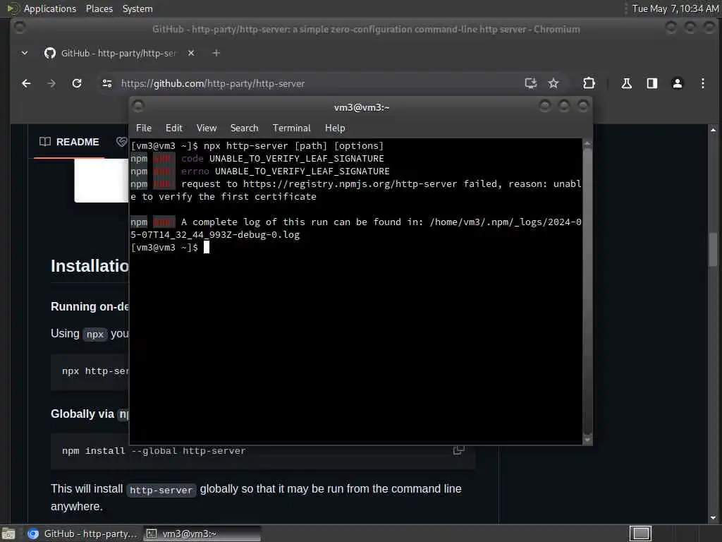722x542 pixels.
Task: Click the browser page scrollbar thumb
Action: coord(713,249)
